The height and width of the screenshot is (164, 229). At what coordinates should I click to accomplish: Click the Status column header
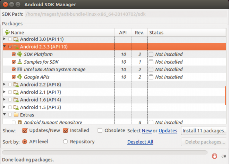156,33
